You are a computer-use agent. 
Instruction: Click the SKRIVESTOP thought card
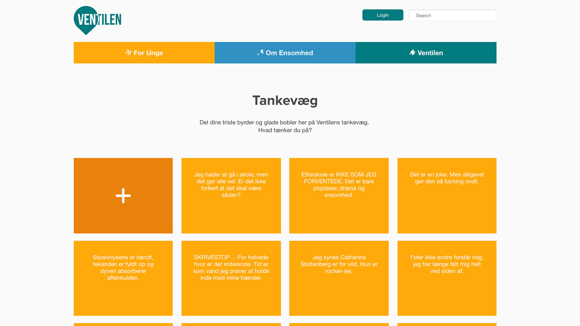click(x=231, y=278)
